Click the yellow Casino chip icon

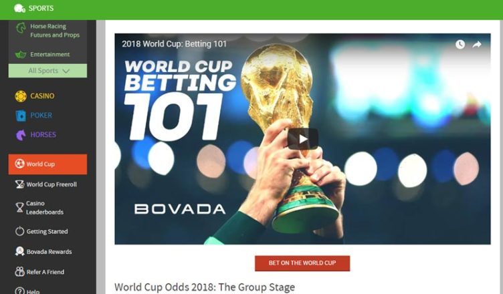[x=21, y=96]
